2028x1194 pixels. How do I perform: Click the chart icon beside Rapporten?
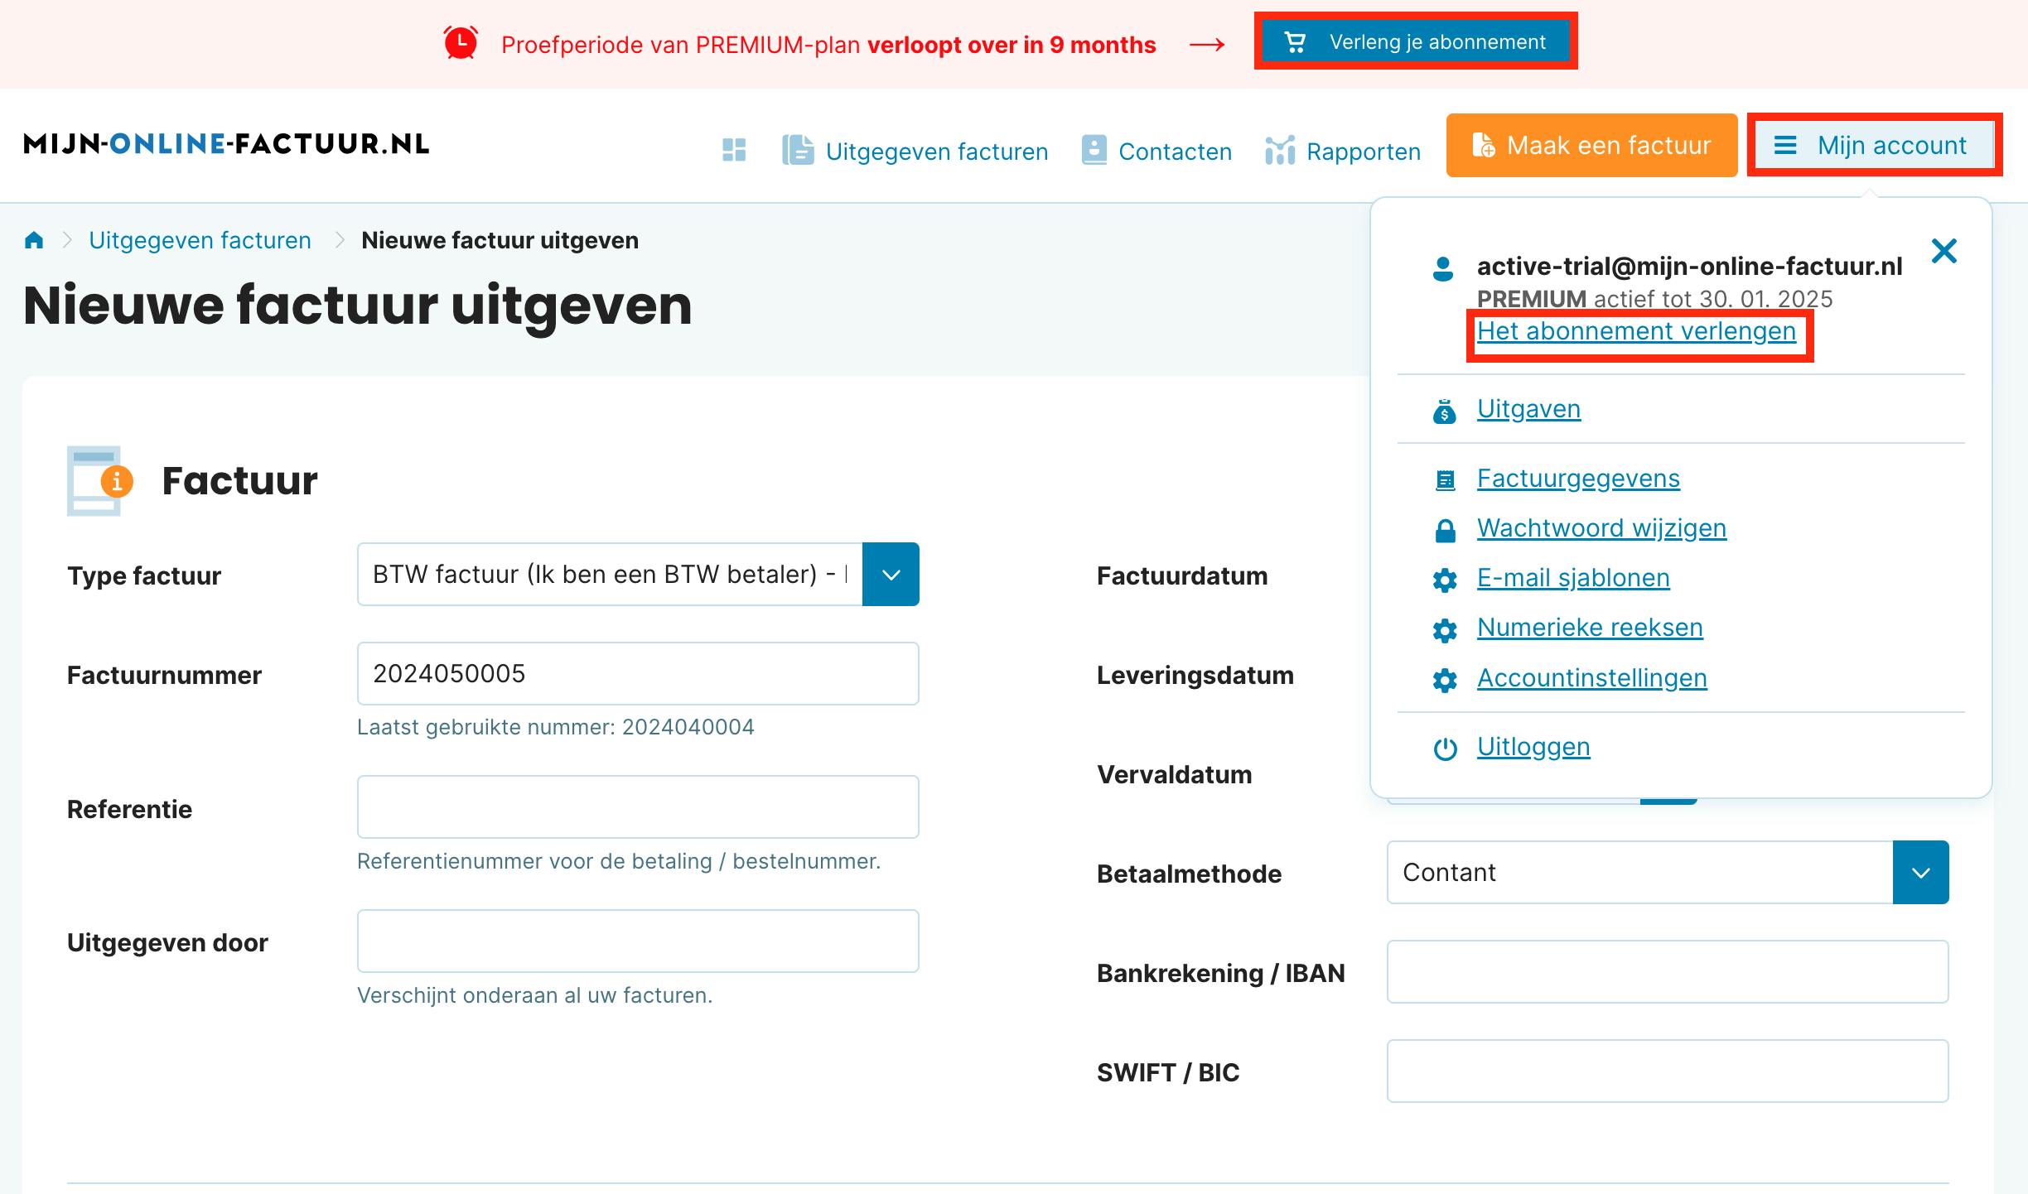(1280, 150)
